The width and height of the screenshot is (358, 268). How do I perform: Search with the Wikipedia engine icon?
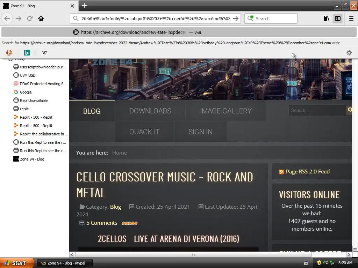[x=45, y=53]
